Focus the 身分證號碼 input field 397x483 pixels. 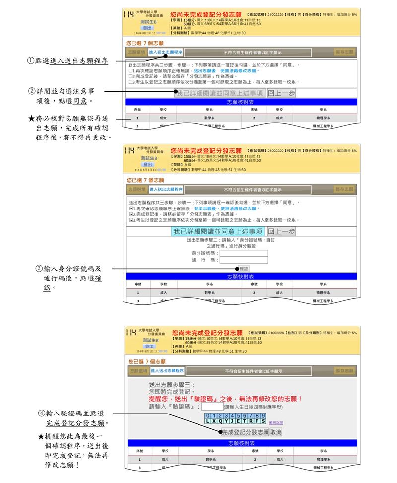244,253
